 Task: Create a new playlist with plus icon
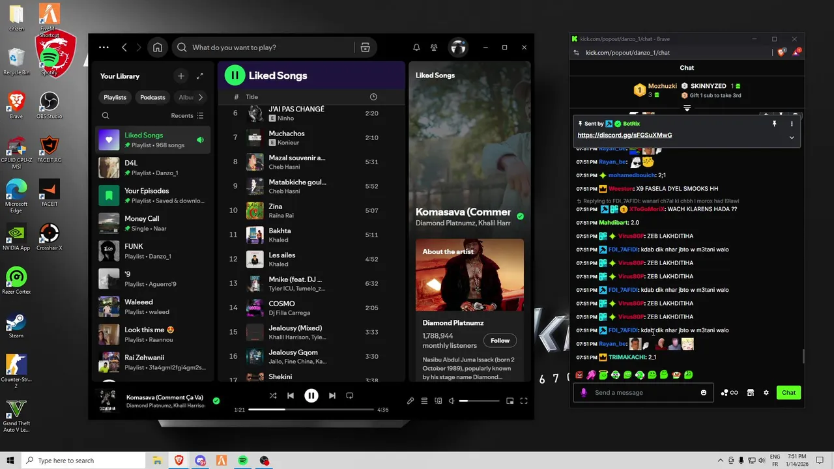click(x=181, y=76)
